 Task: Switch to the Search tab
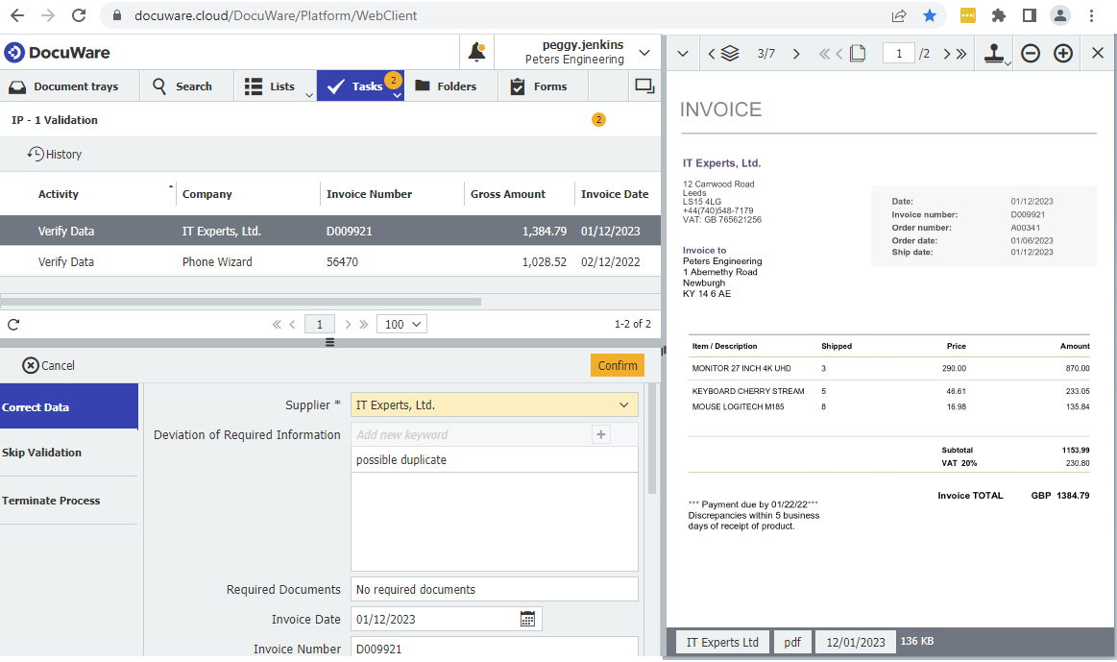tap(182, 86)
